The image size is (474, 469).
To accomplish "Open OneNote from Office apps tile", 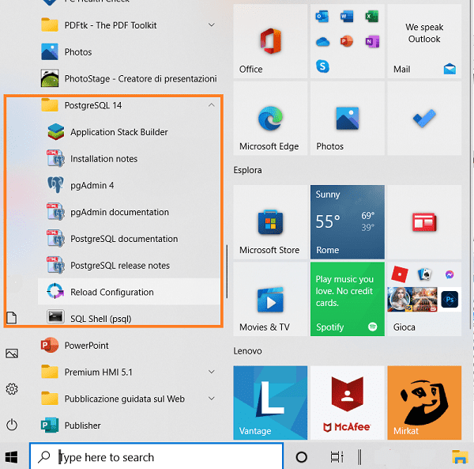I will [x=372, y=41].
